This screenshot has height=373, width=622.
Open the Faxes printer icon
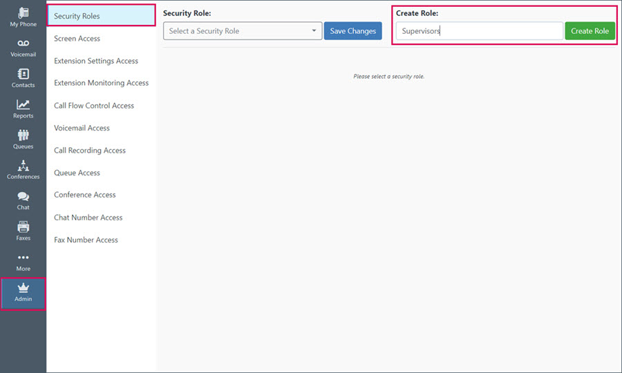(x=23, y=227)
